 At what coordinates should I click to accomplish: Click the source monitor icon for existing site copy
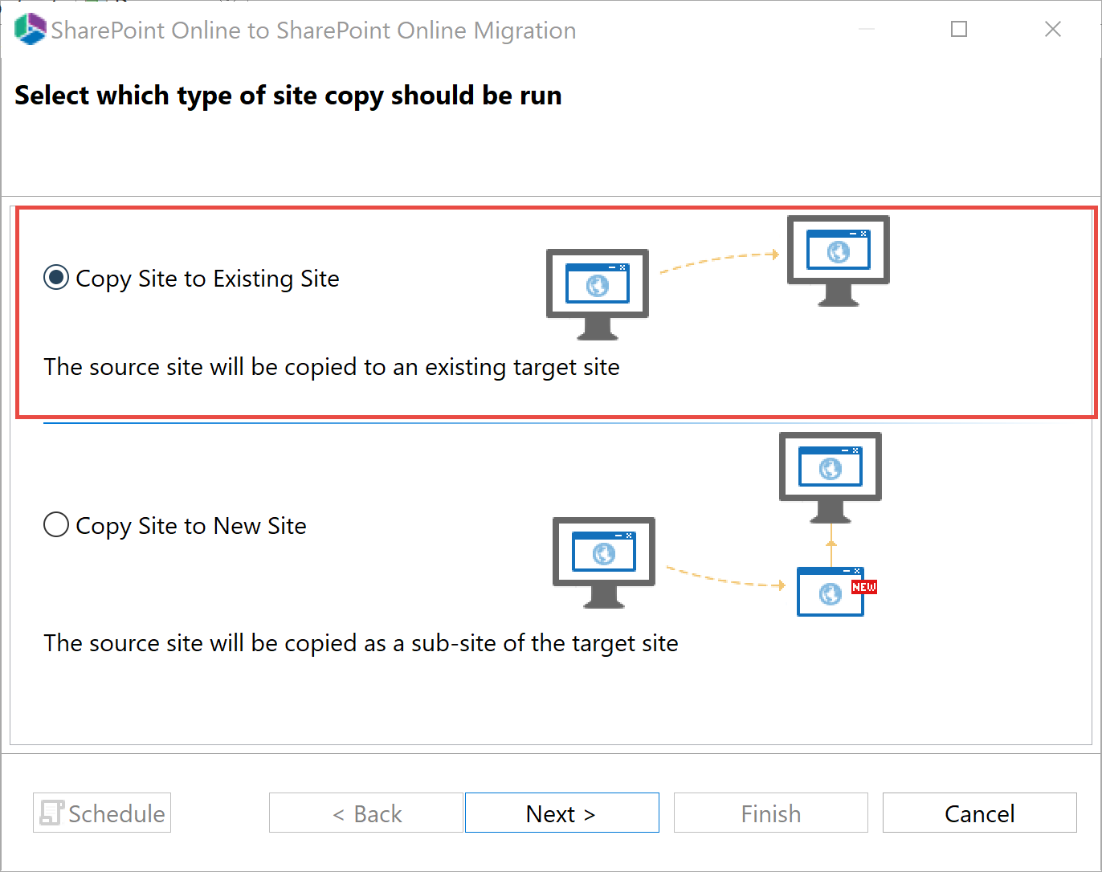(597, 291)
